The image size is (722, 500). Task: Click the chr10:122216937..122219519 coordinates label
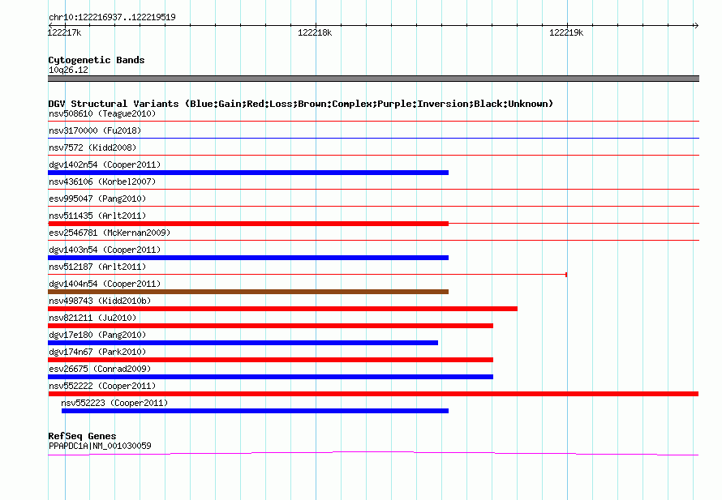[112, 17]
